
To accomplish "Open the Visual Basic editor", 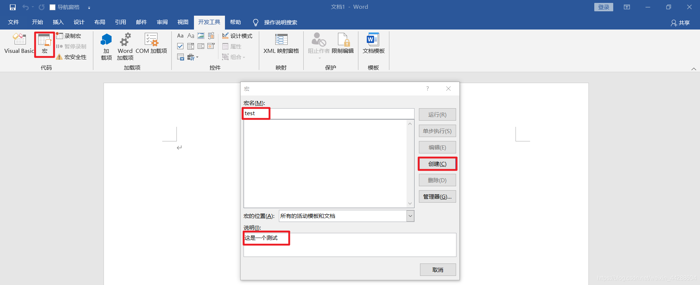I will coord(19,44).
